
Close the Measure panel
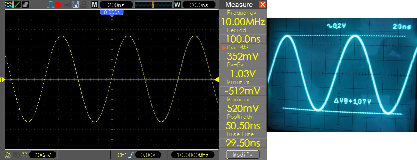[263, 5]
